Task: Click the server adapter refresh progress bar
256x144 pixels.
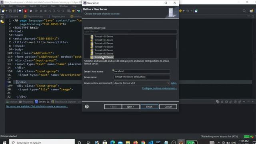Action: 247,136
